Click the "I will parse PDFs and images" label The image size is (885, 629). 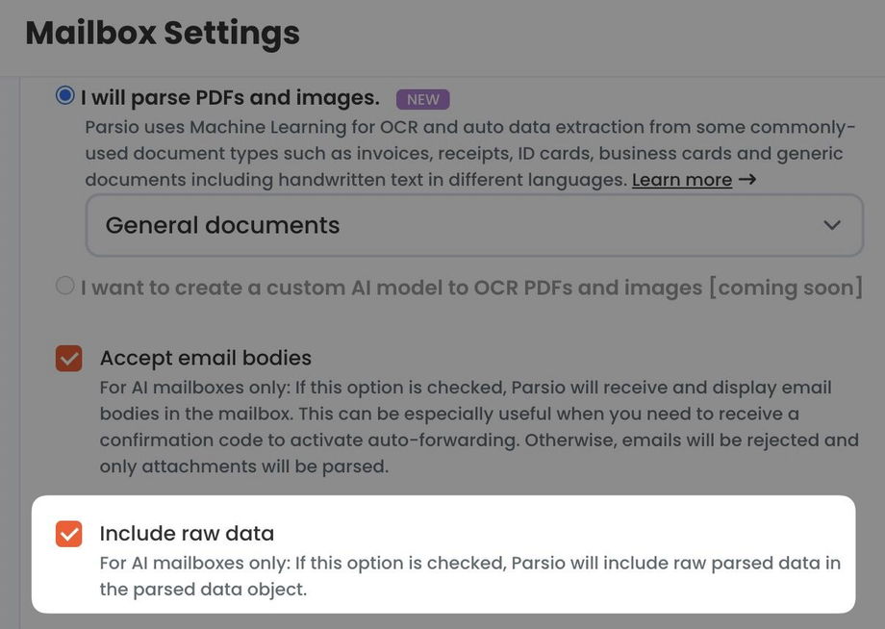click(230, 98)
